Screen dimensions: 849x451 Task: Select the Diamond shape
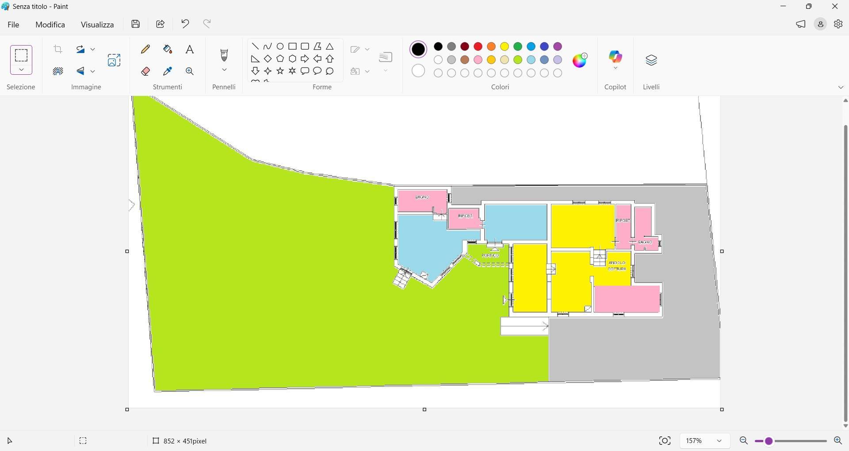pos(268,59)
